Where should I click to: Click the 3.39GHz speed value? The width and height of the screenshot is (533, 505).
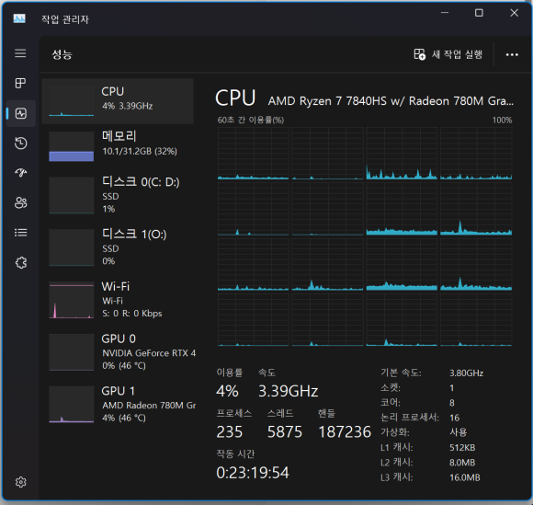click(289, 391)
